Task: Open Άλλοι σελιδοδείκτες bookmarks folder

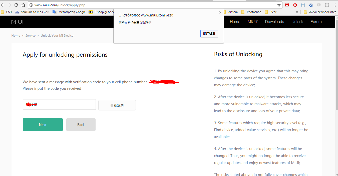Action: point(319,12)
